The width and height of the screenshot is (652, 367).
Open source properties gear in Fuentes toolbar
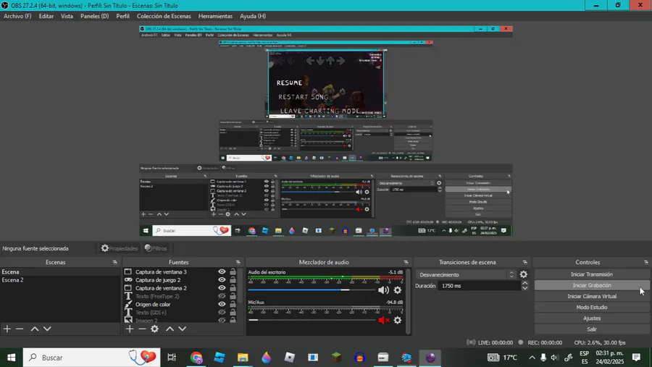[155, 329]
